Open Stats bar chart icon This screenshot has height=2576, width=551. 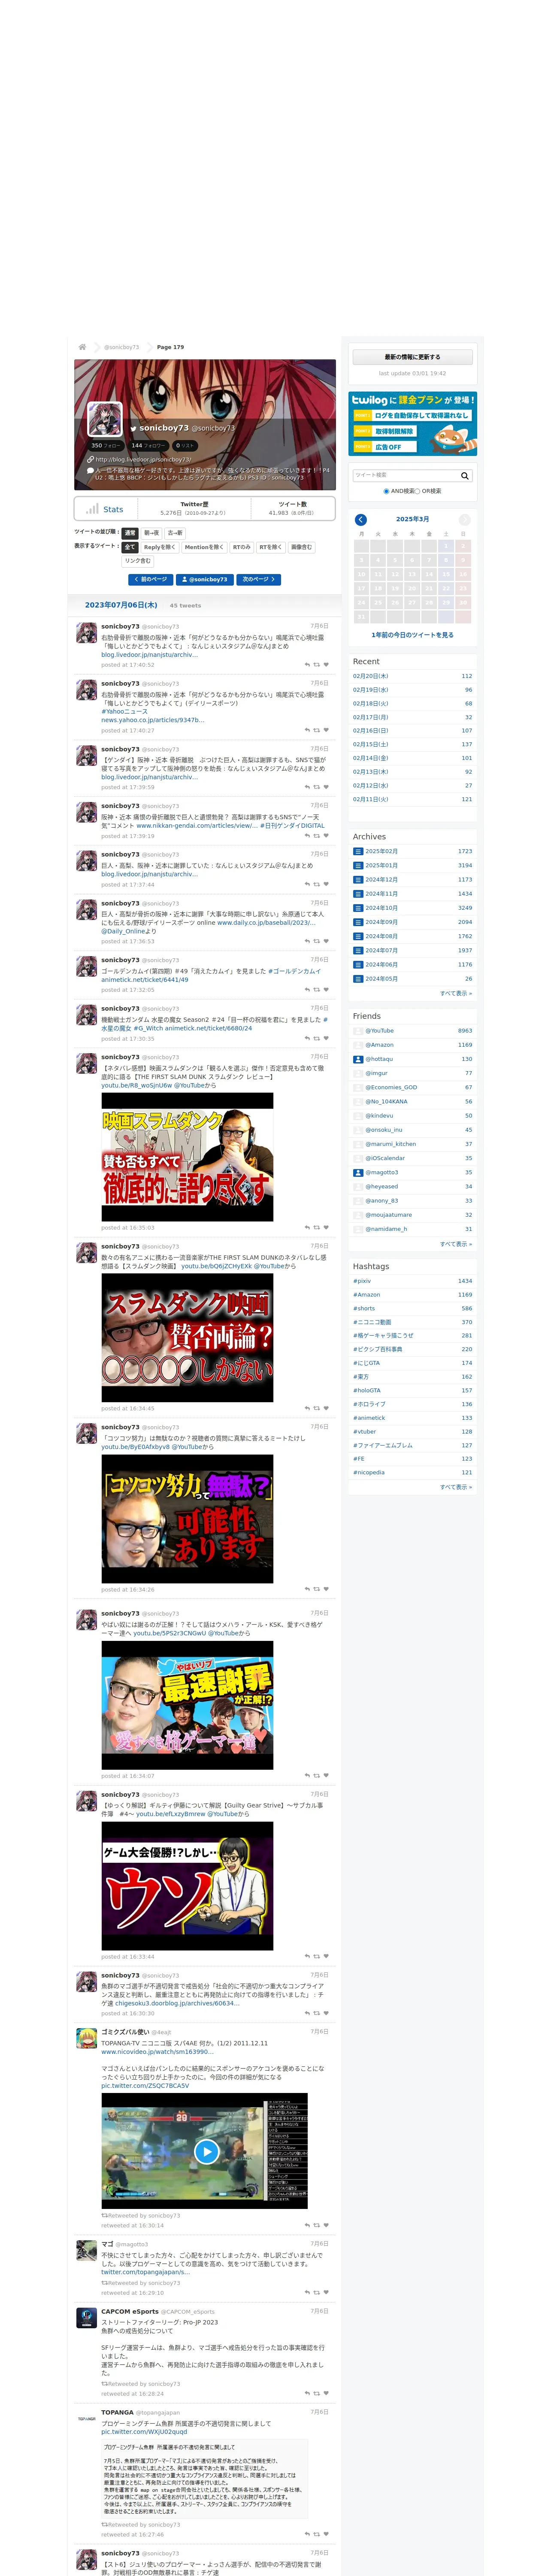(x=92, y=509)
